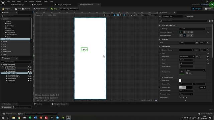Viewport: 214px width, 120px height.
Task: Click the Shadow Color swatch
Action: click(x=186, y=87)
